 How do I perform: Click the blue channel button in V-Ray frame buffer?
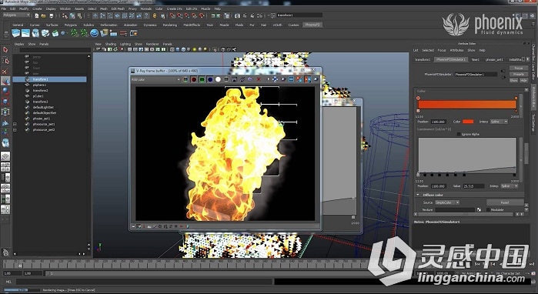210,79
